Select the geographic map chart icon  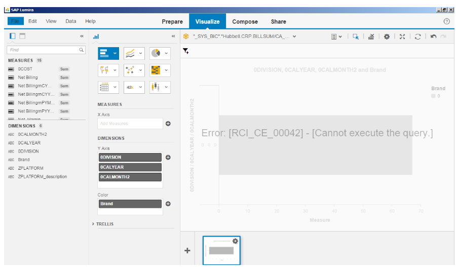click(x=104, y=70)
